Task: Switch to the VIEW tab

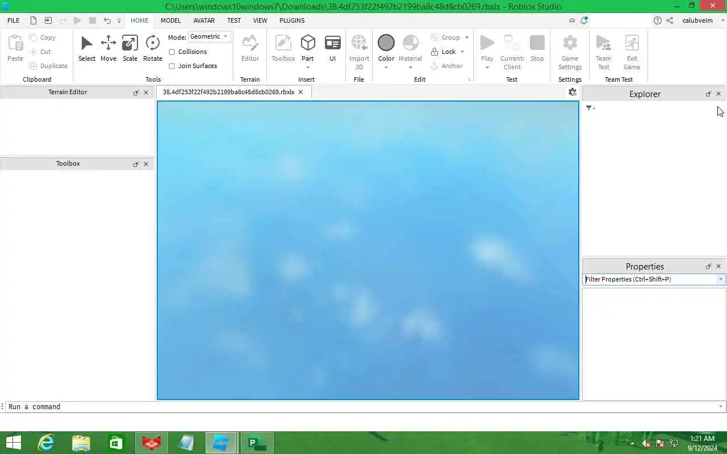Action: click(260, 20)
